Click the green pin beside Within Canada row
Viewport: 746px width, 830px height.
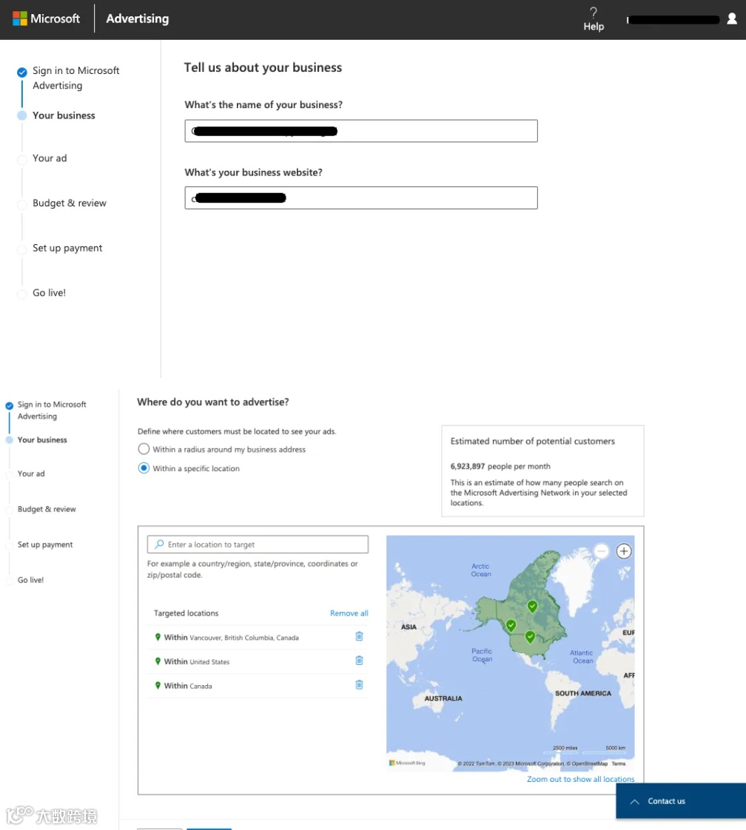158,686
